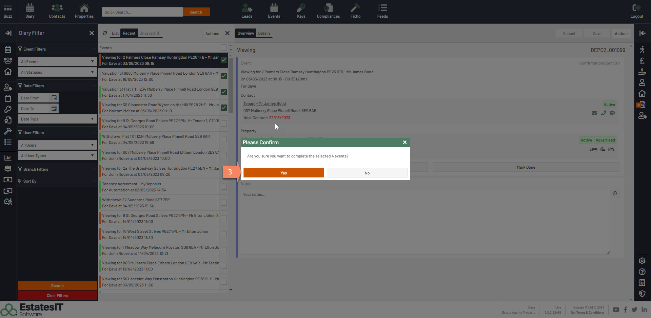This screenshot has height=318, width=651.
Task: Check the 9 St Georges Road viewing checkbox
Action: (224, 124)
